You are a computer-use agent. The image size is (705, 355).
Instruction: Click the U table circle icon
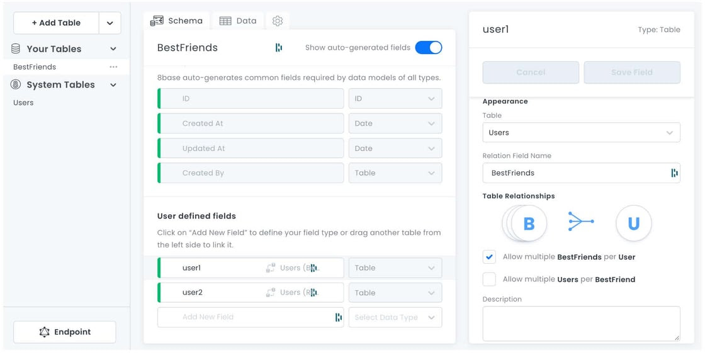click(x=633, y=223)
